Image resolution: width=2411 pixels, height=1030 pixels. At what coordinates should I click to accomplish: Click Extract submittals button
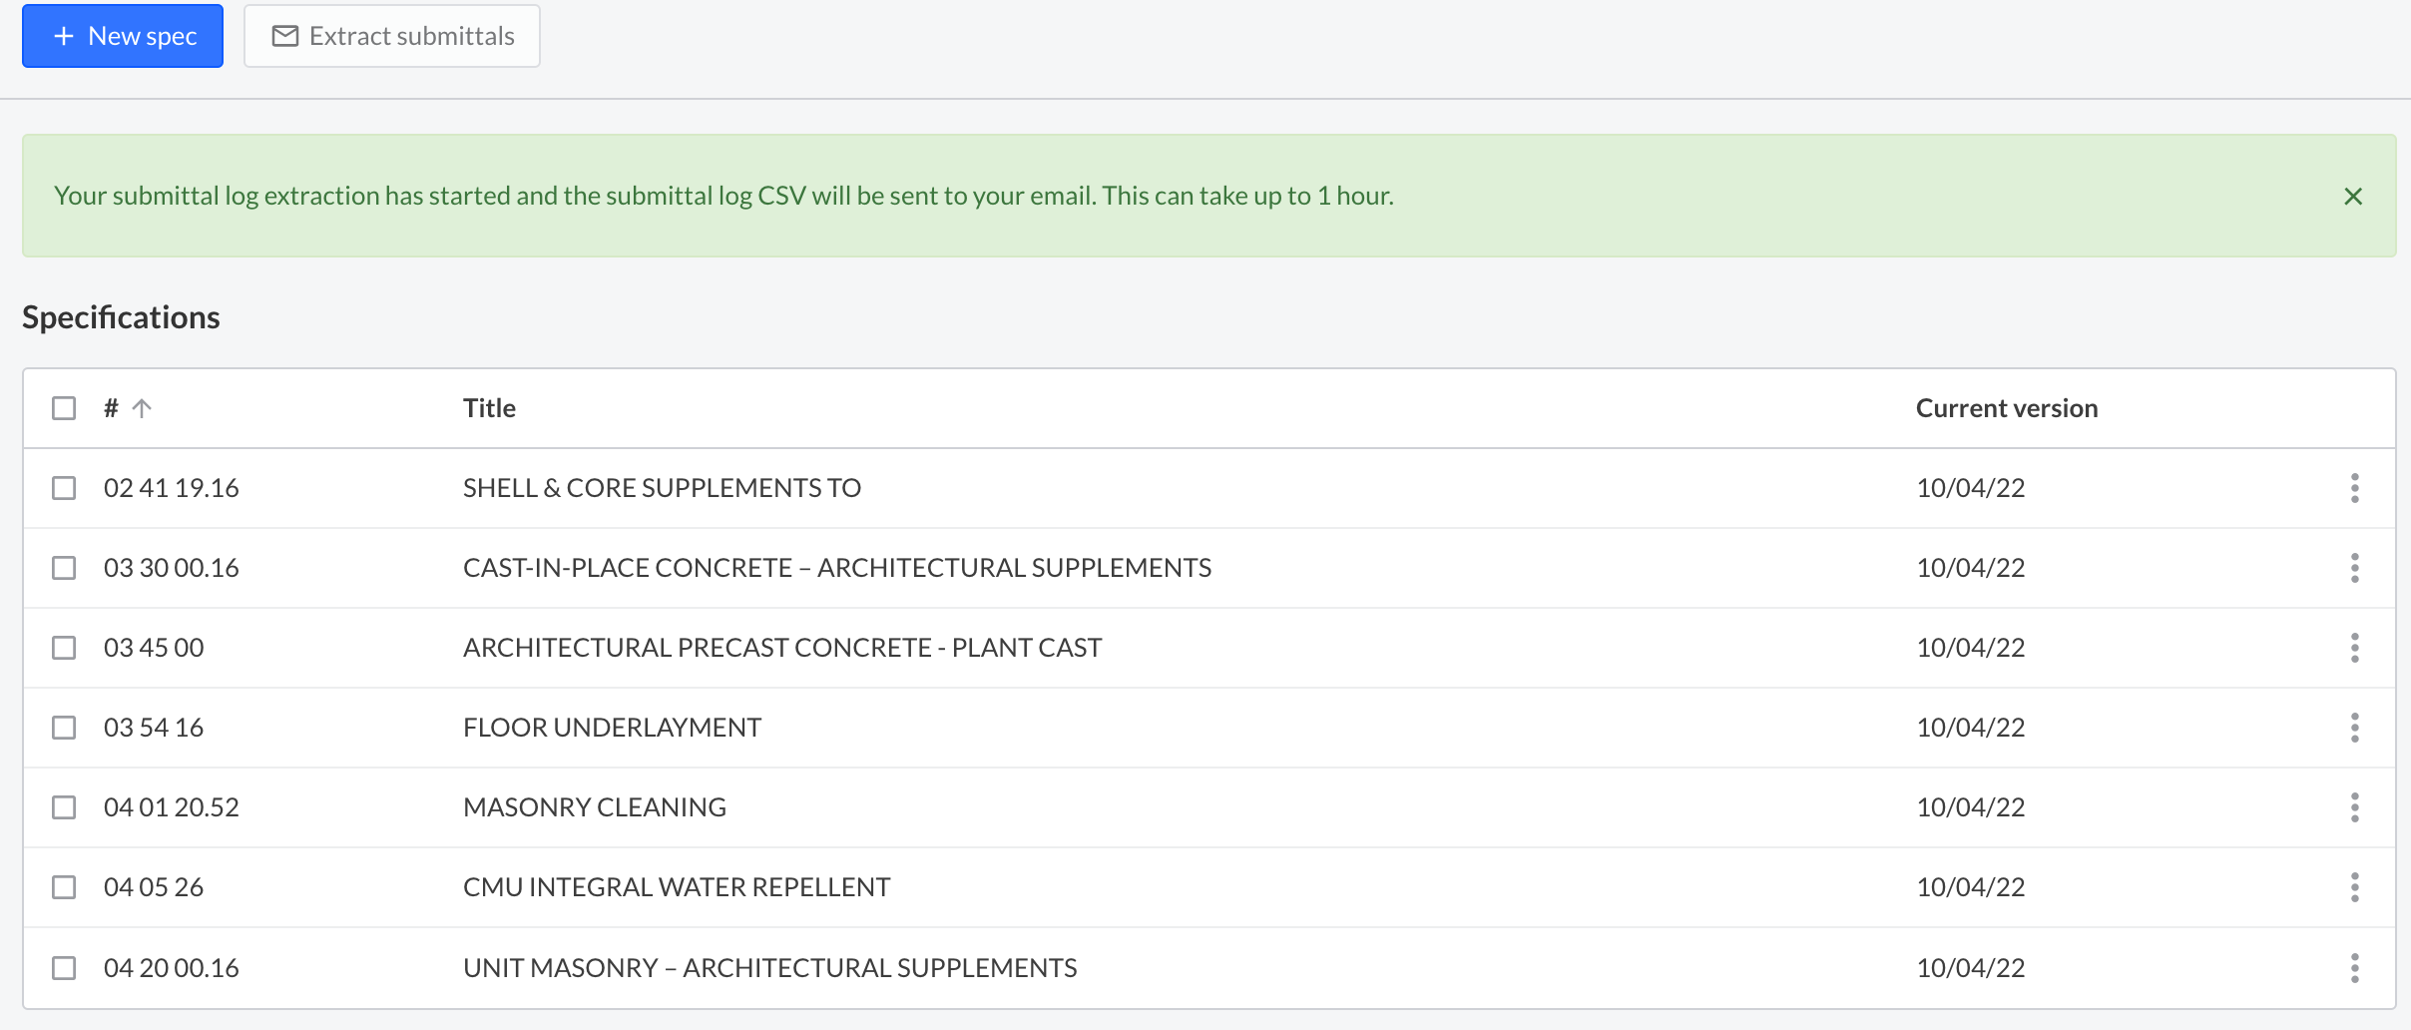[x=392, y=36]
